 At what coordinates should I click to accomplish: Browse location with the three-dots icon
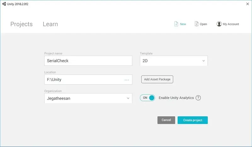(127, 80)
